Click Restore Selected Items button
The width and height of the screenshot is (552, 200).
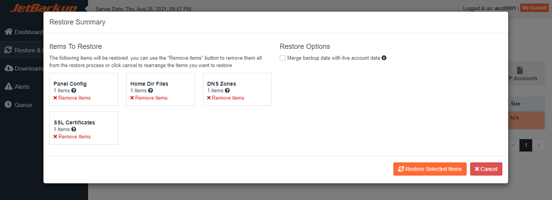coord(430,169)
